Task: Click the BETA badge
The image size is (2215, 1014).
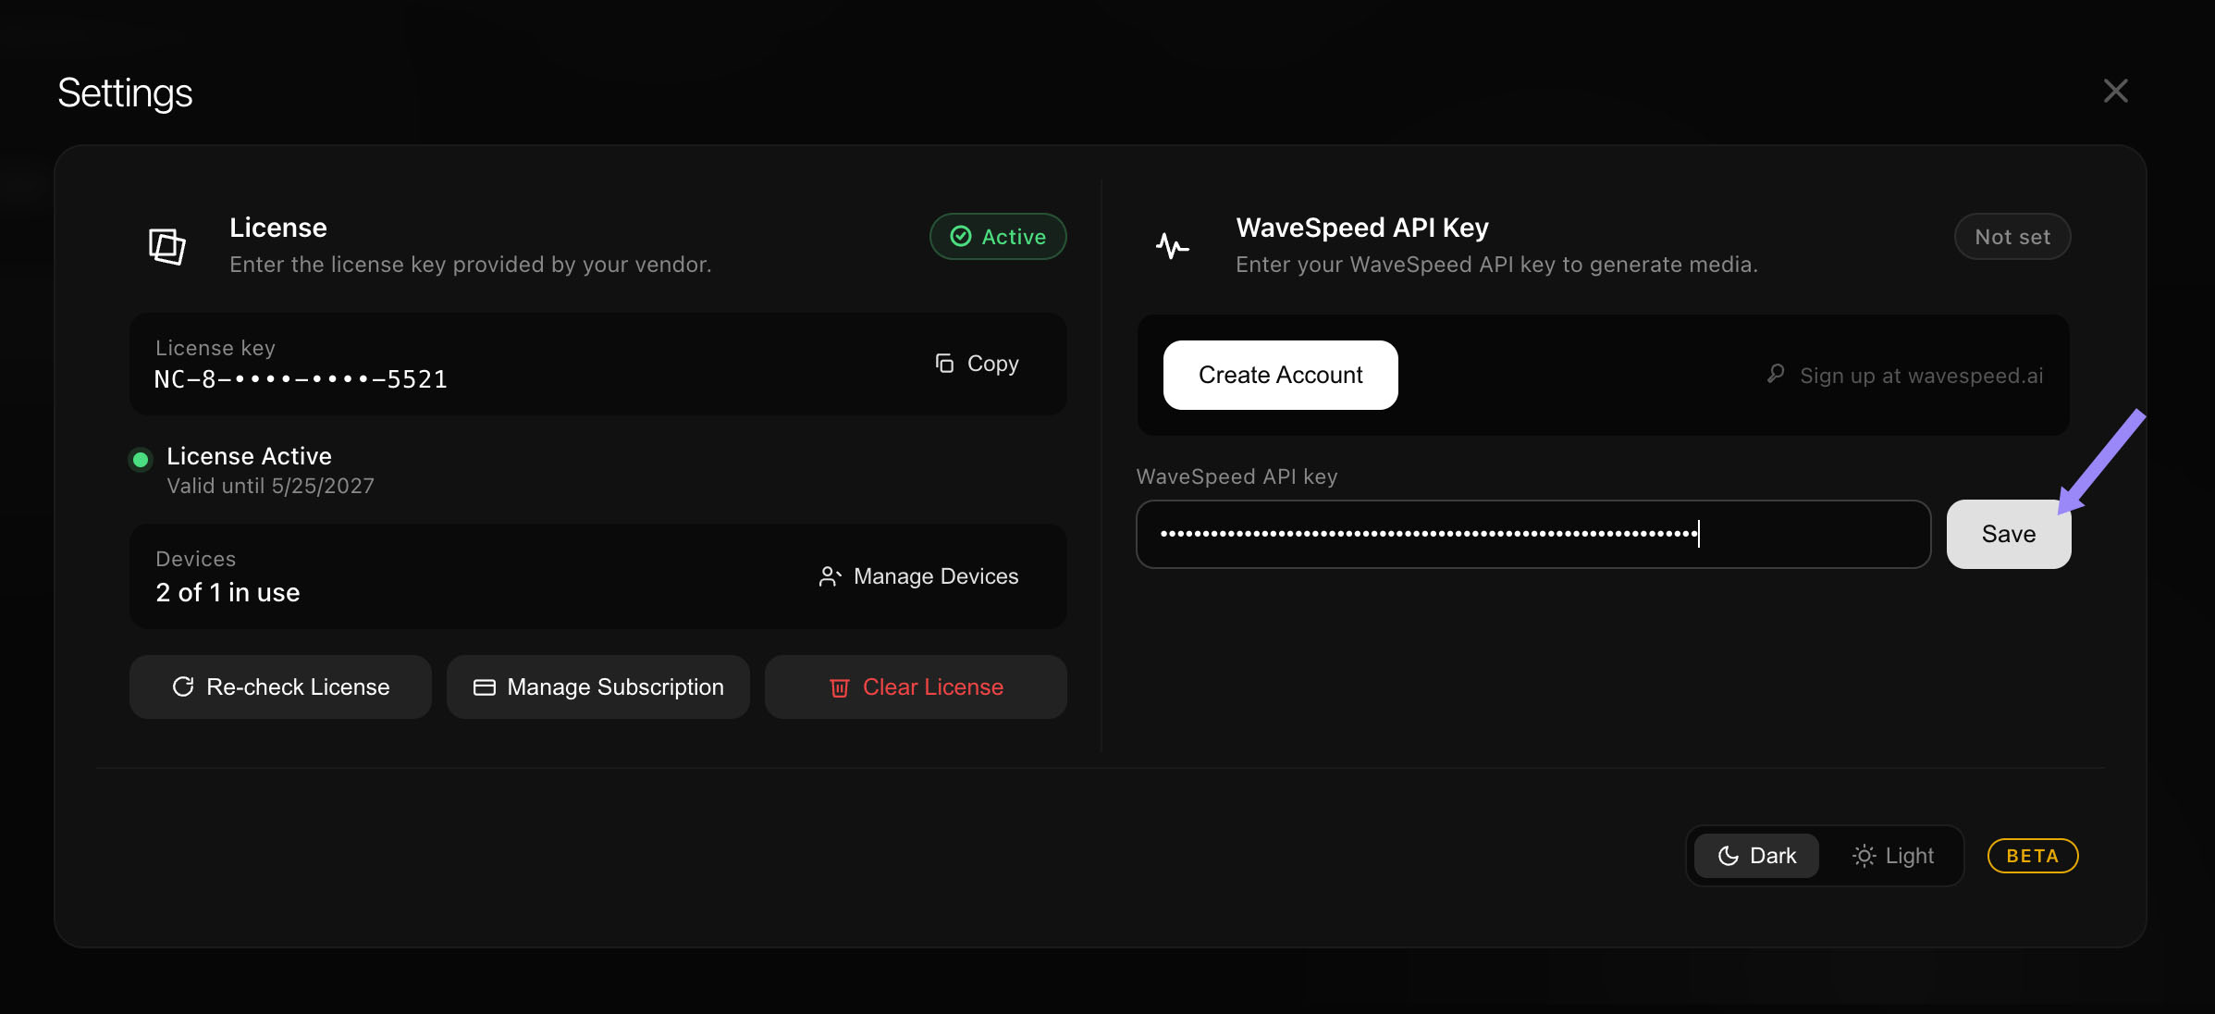Action: (2033, 856)
